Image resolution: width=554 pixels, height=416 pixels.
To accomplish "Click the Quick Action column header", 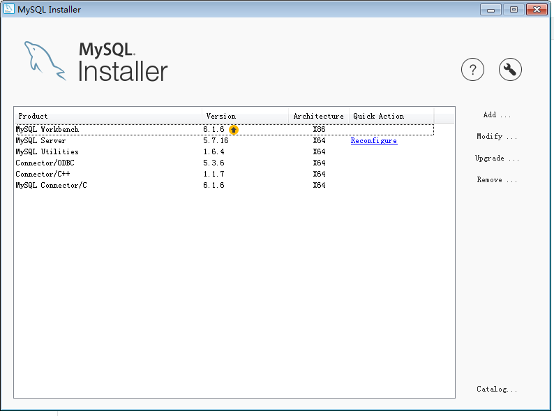I will pos(391,117).
